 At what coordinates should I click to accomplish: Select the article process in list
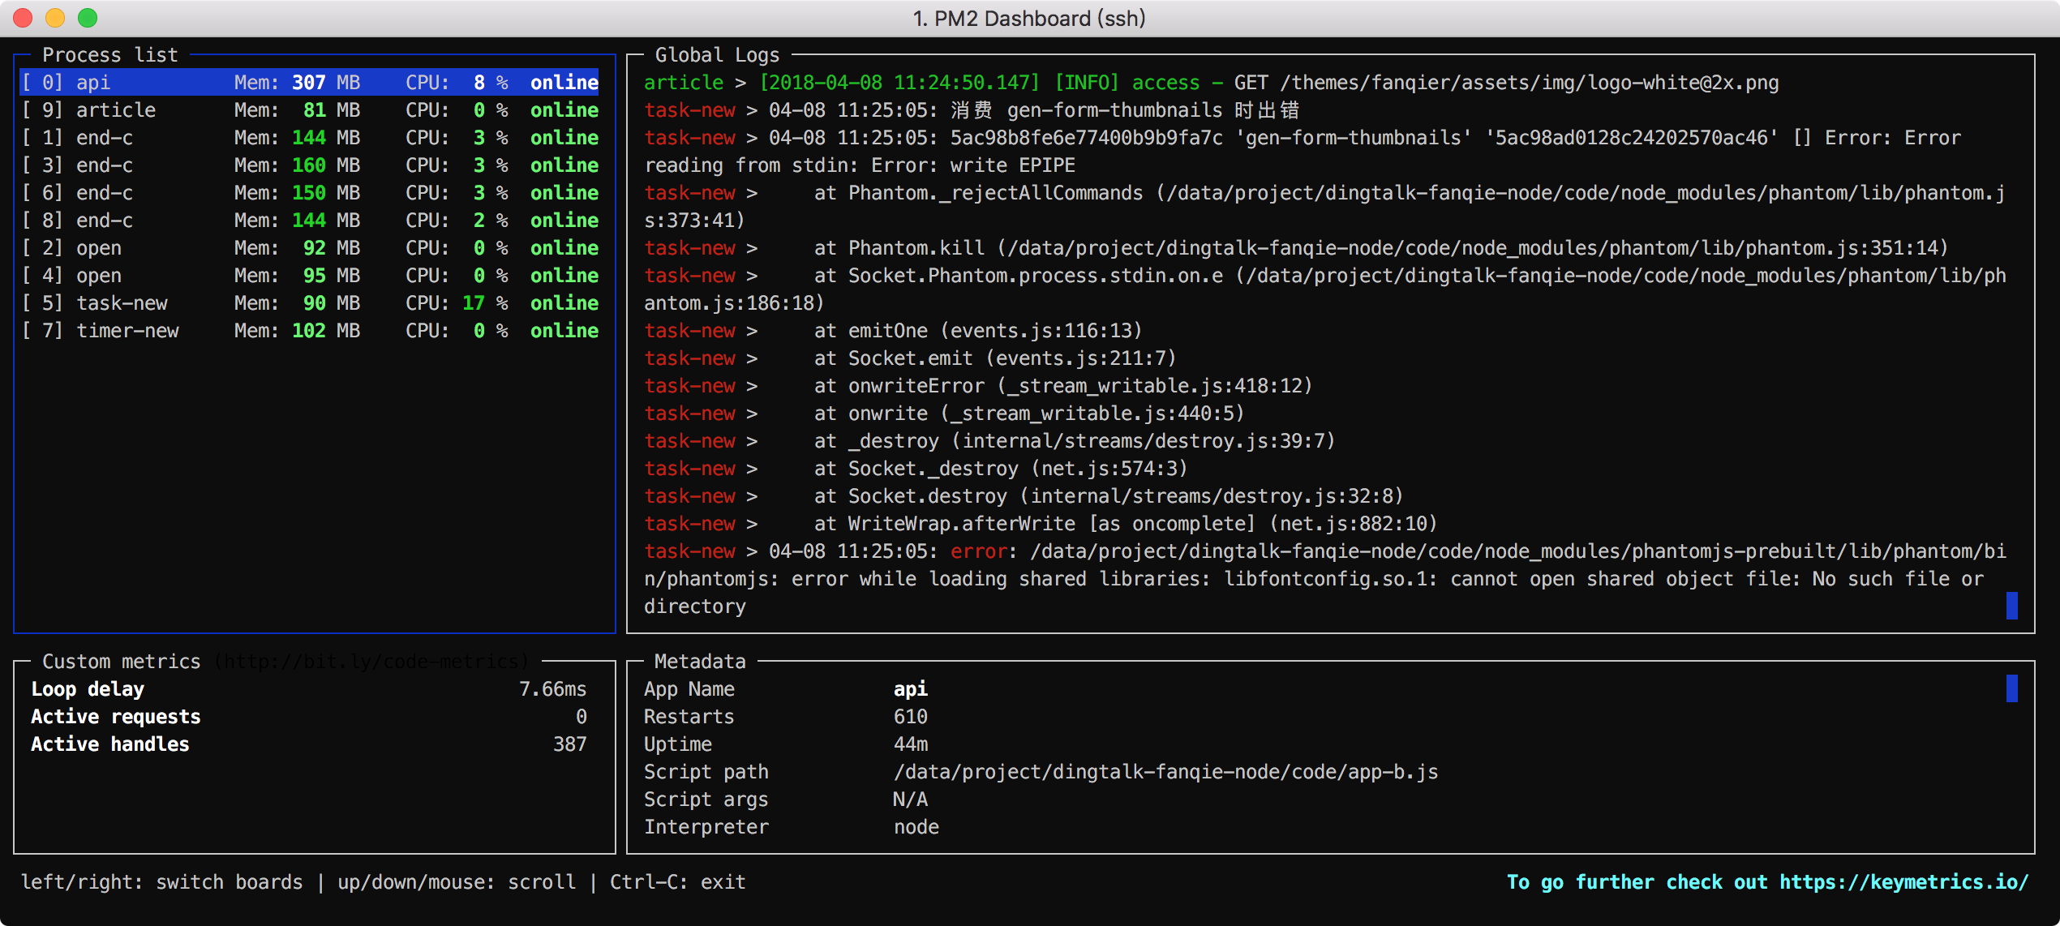coord(308,110)
